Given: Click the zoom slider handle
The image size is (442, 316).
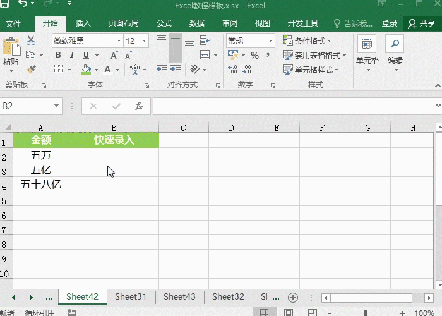Looking at the screenshot, I should (366, 313).
